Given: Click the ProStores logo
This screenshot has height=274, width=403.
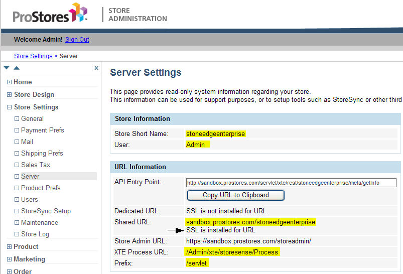Looking at the screenshot, I should tap(50, 13).
